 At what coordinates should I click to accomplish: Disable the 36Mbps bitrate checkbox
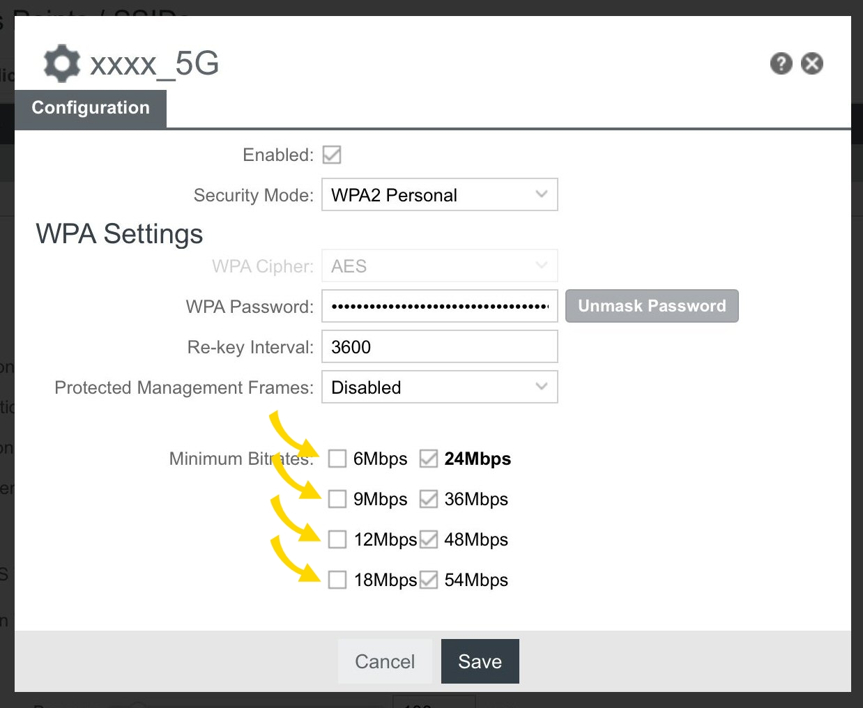(428, 499)
